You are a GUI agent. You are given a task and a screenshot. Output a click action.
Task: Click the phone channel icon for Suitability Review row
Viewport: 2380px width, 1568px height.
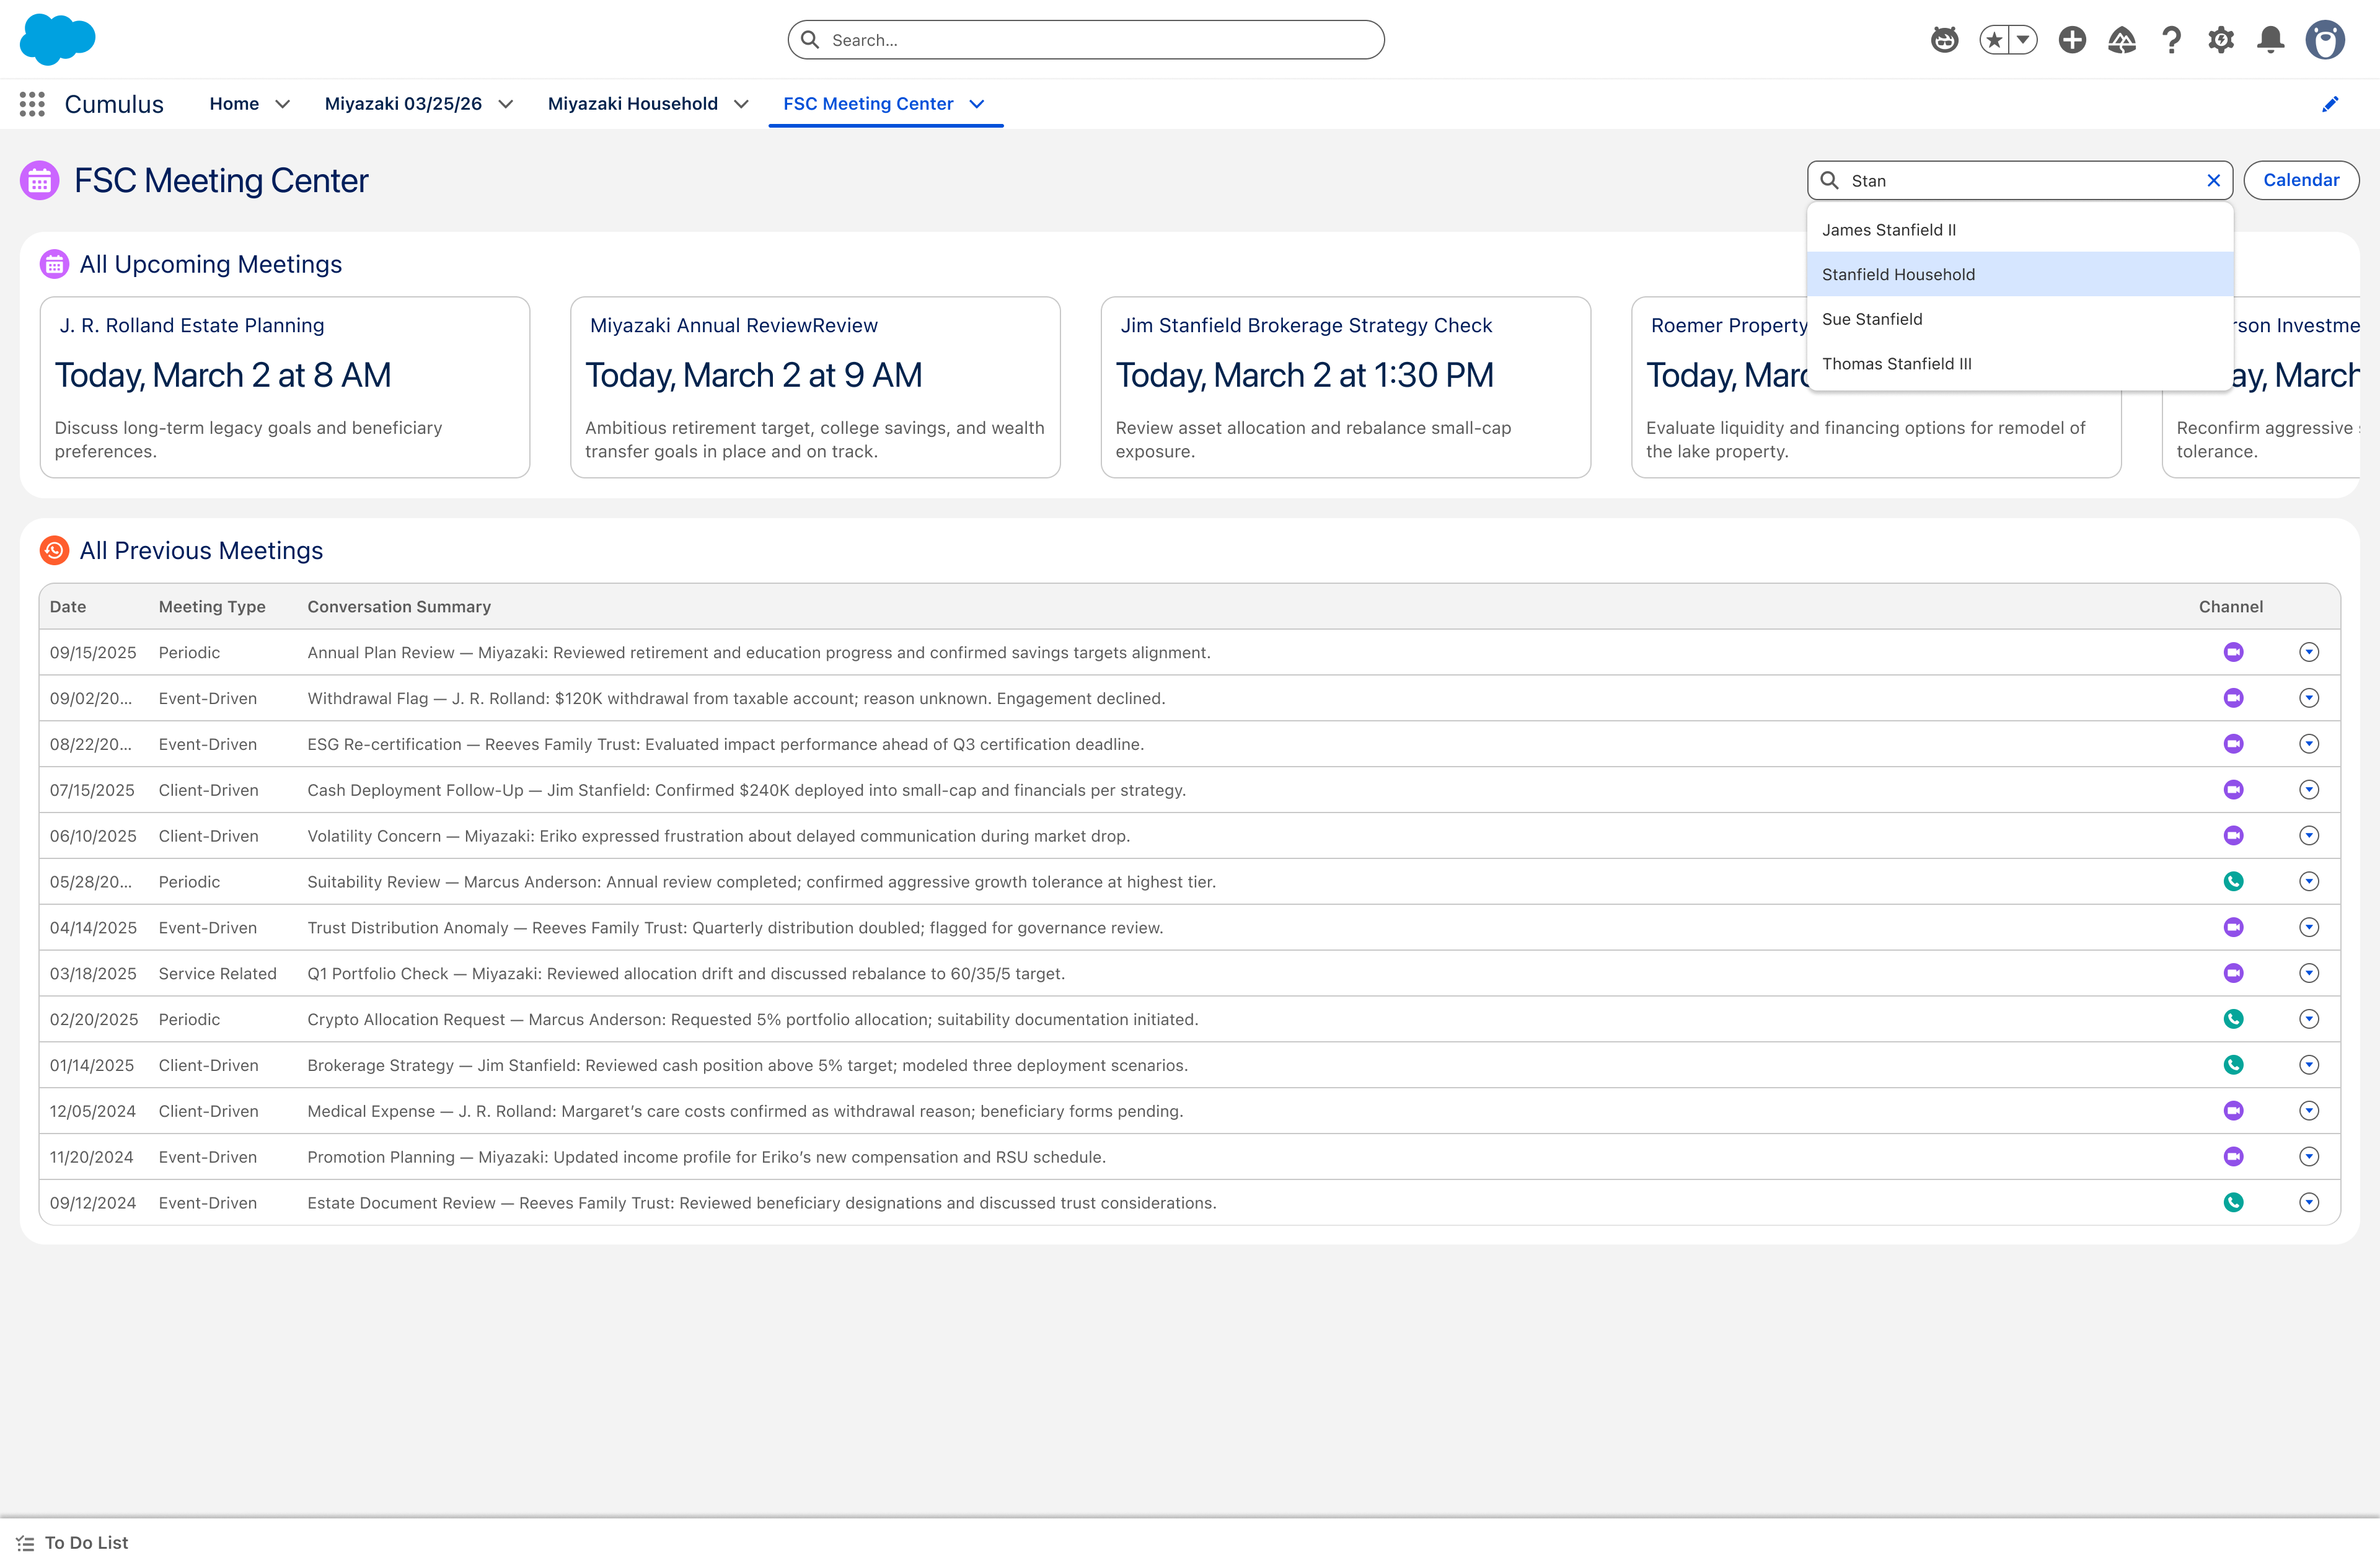(x=2233, y=881)
